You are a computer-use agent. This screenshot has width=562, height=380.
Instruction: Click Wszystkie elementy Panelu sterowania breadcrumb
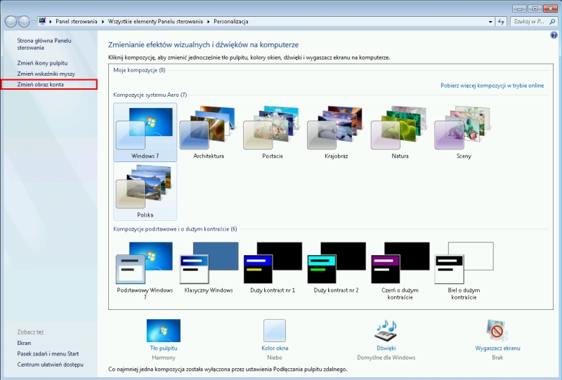(155, 22)
